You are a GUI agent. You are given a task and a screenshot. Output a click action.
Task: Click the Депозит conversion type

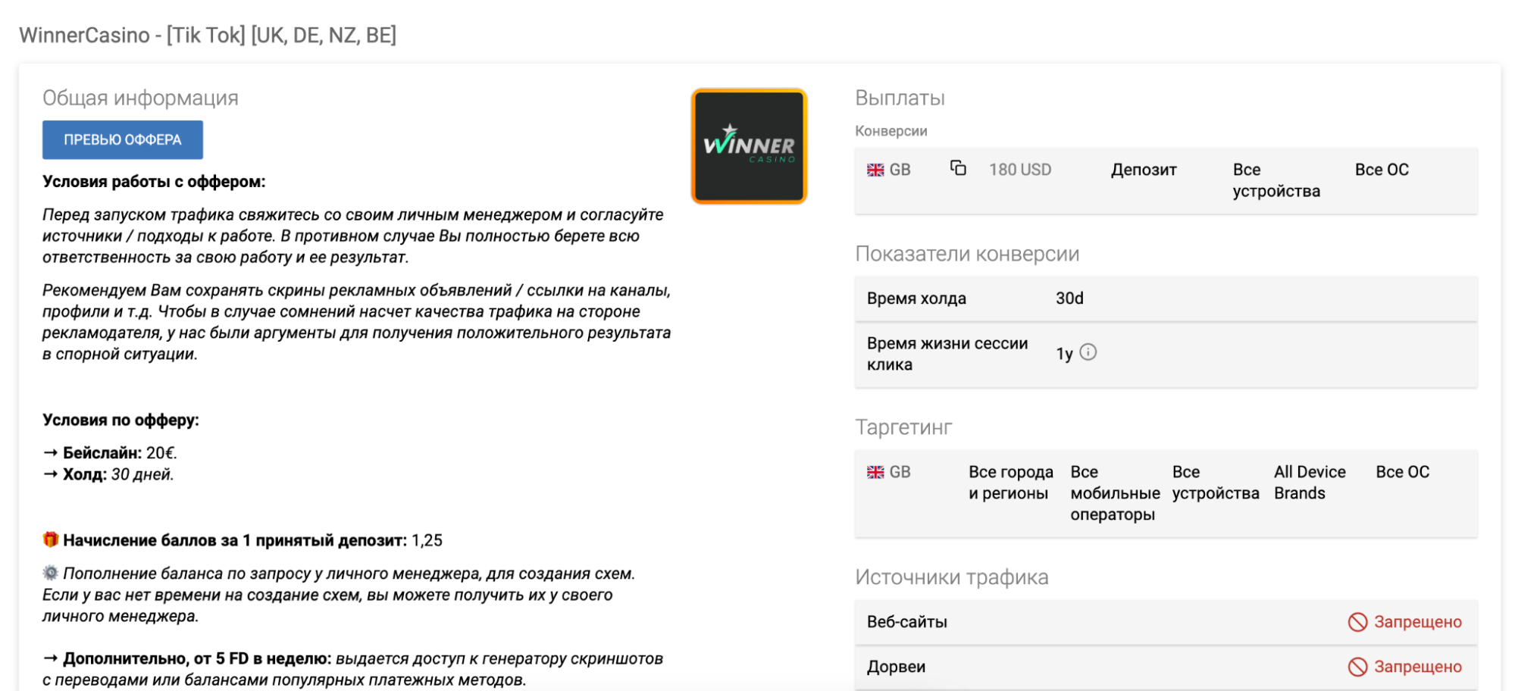click(x=1144, y=170)
